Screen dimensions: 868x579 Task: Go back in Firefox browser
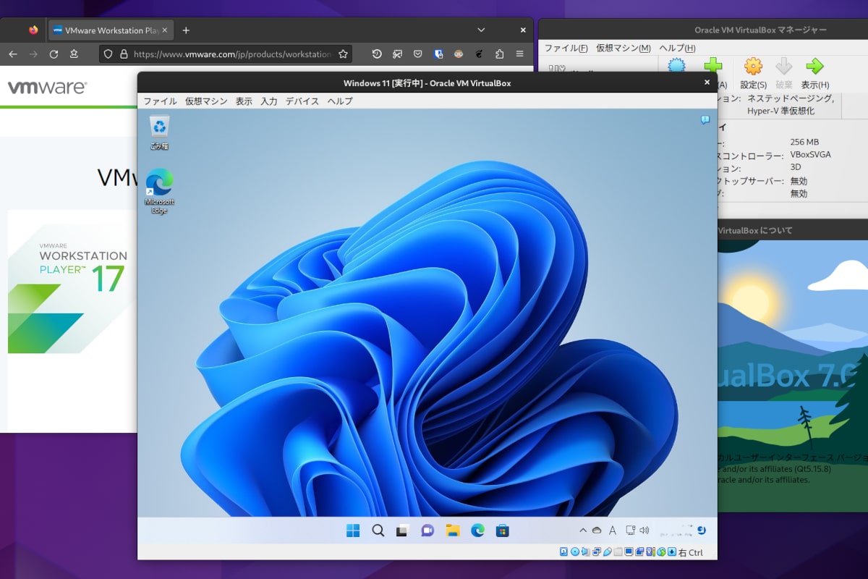(x=13, y=54)
